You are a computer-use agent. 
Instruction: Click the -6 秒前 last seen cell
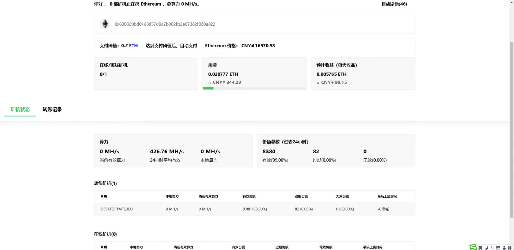coord(383,209)
